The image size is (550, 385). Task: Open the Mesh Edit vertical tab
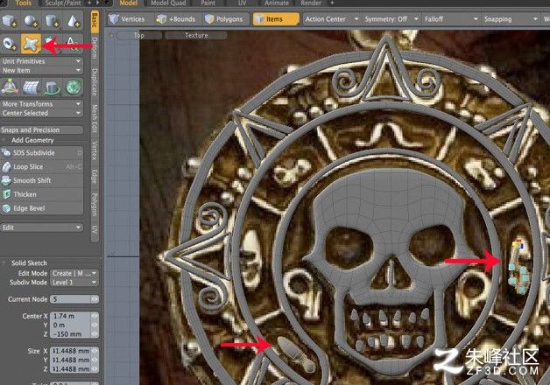[x=95, y=118]
